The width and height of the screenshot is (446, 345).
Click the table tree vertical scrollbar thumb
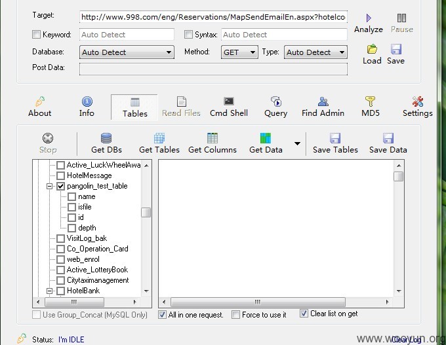(x=146, y=212)
